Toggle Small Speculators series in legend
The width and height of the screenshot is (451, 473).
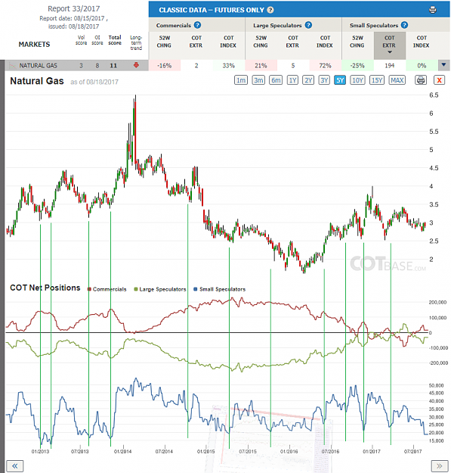pyautogui.click(x=220, y=289)
